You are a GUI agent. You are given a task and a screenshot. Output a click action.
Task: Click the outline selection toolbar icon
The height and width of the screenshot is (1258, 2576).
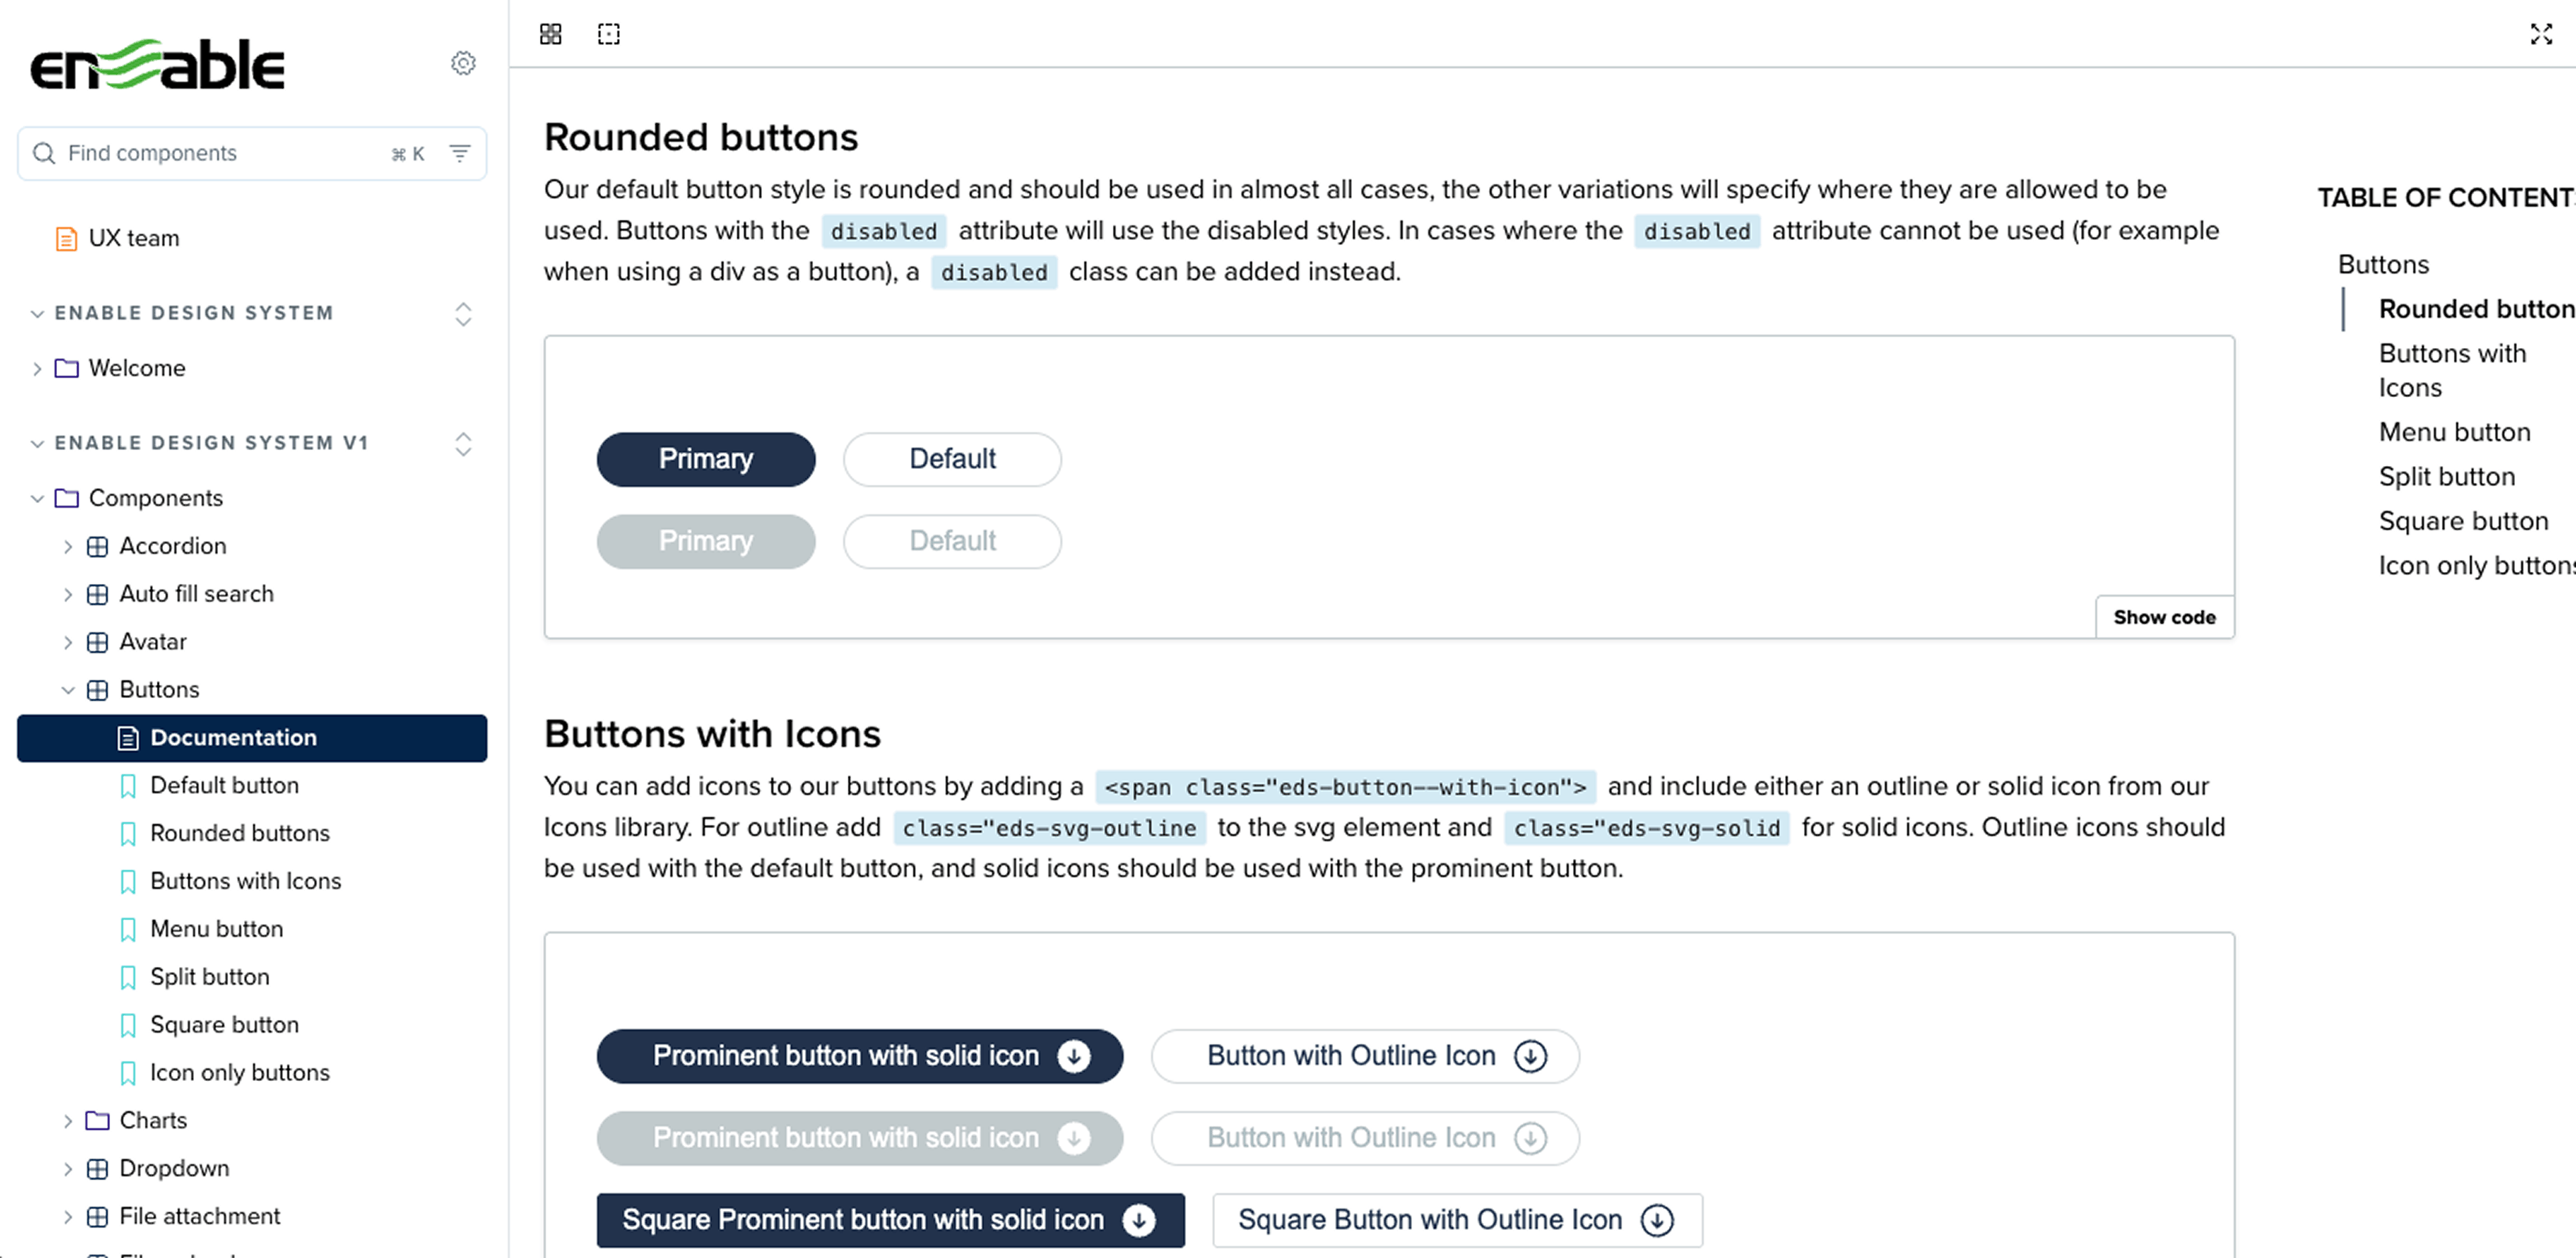click(x=609, y=34)
